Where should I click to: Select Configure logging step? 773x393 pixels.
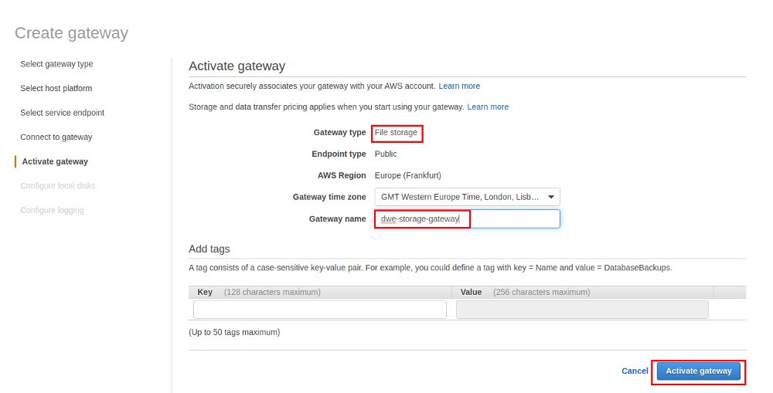52,210
